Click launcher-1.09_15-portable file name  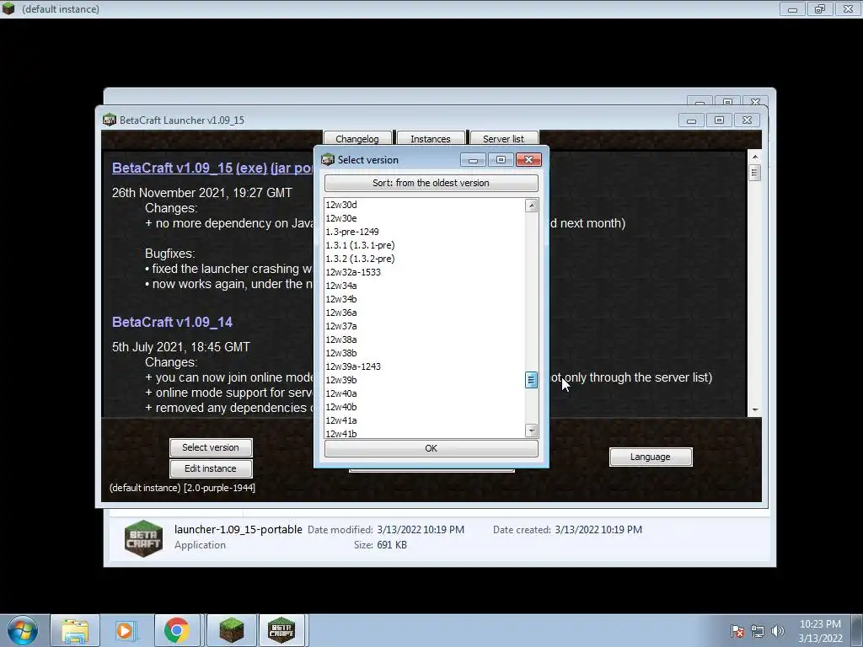pyautogui.click(x=239, y=529)
